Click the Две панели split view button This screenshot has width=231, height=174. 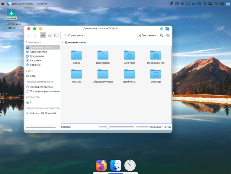click(146, 35)
